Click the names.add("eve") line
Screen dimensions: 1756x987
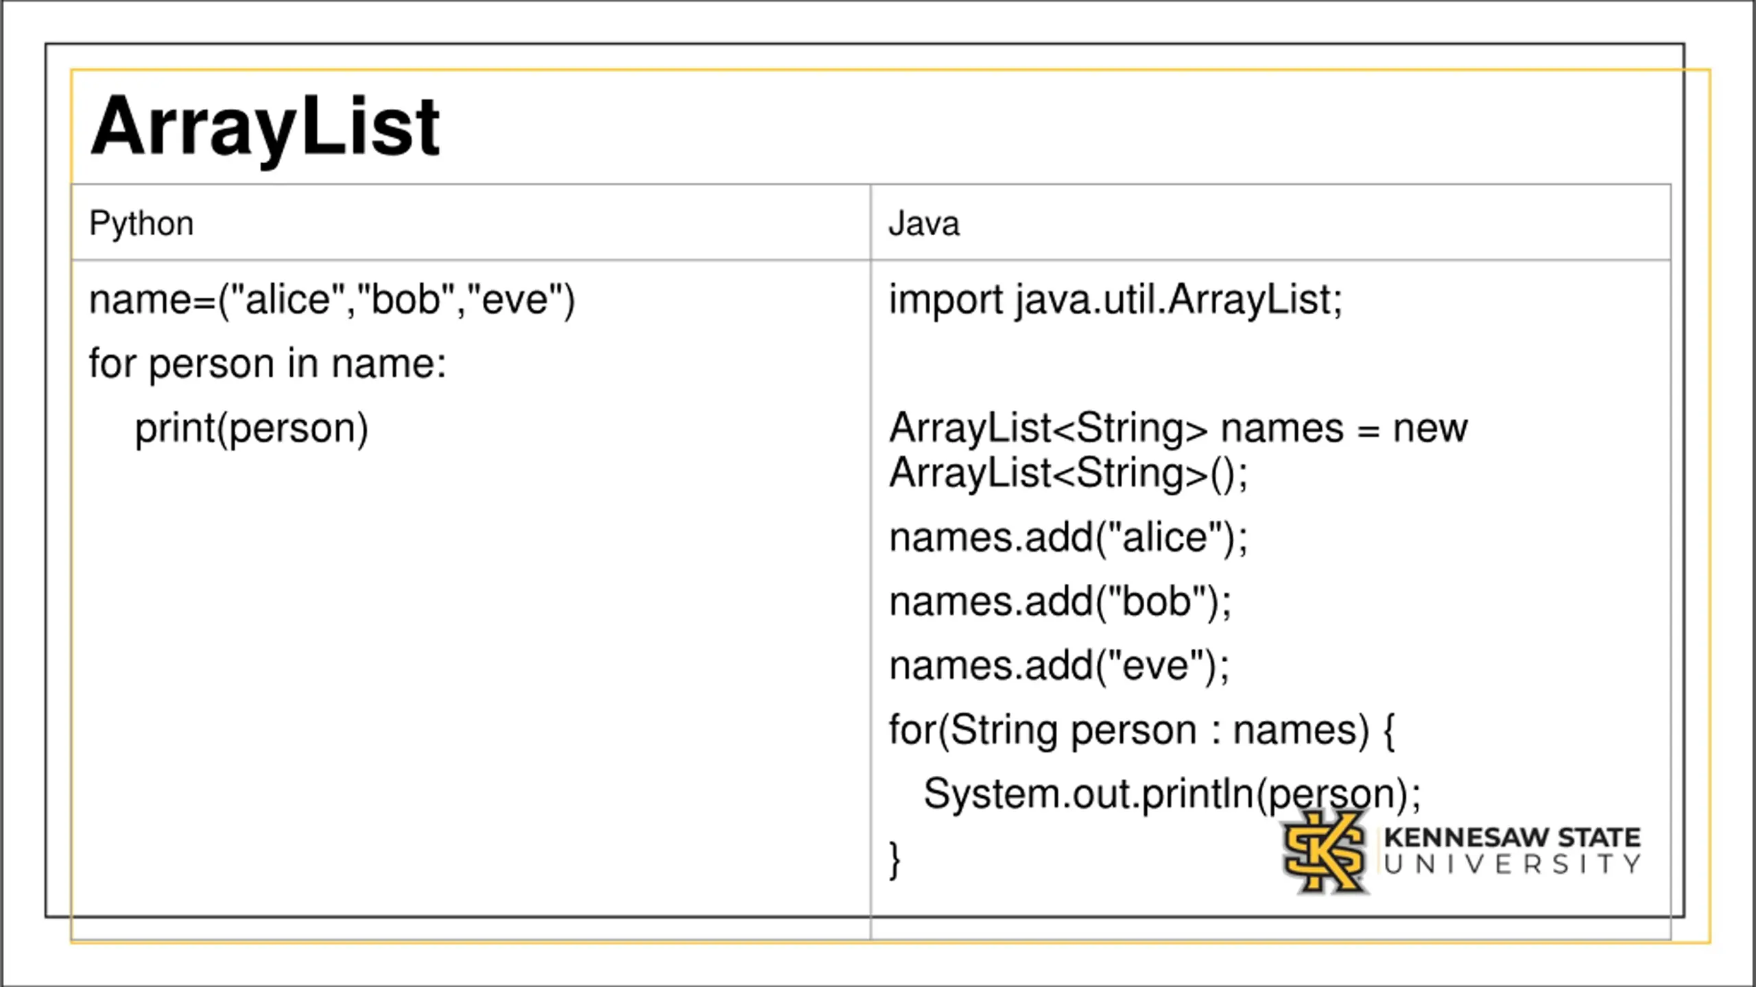[1059, 666]
